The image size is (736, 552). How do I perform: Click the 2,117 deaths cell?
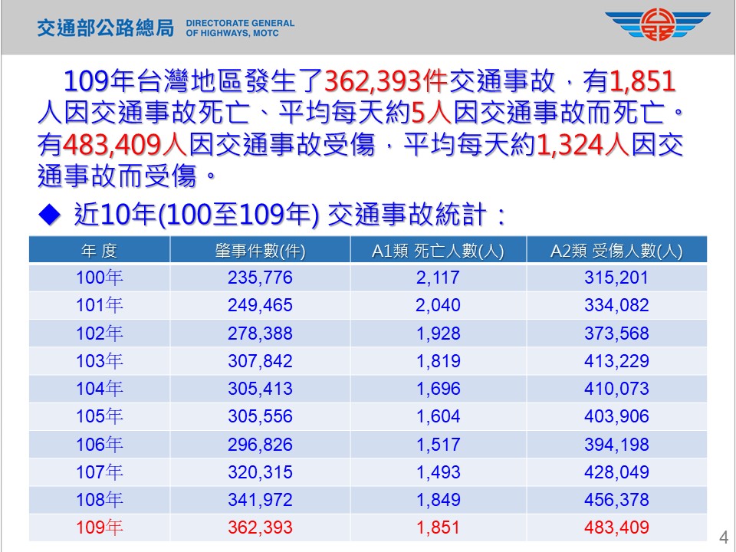[438, 278]
